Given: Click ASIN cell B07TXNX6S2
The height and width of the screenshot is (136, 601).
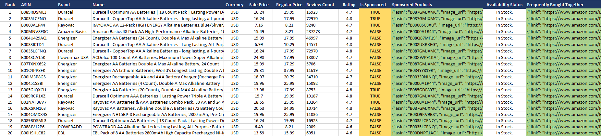Looking at the screenshot, I should pos(38,64).
